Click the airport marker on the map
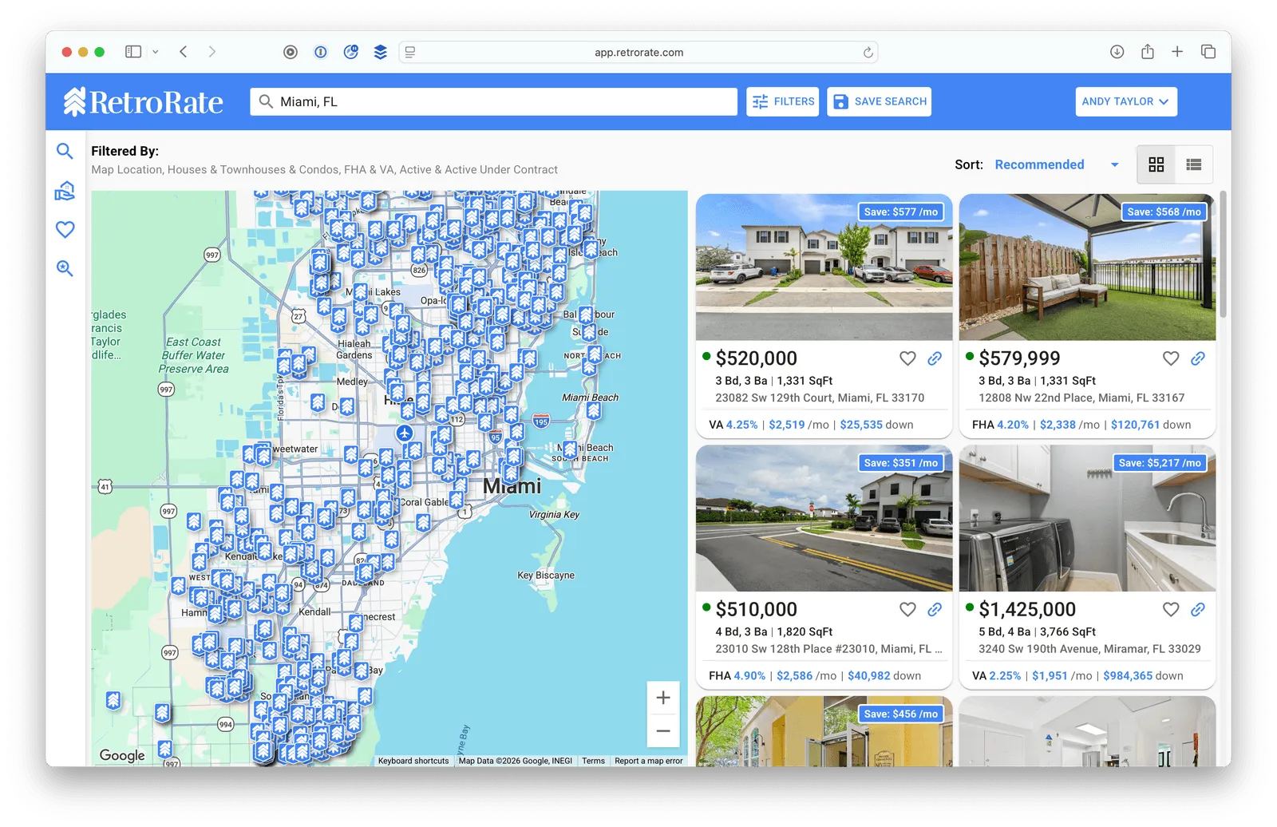Image resolution: width=1277 pixels, height=827 pixels. (405, 433)
